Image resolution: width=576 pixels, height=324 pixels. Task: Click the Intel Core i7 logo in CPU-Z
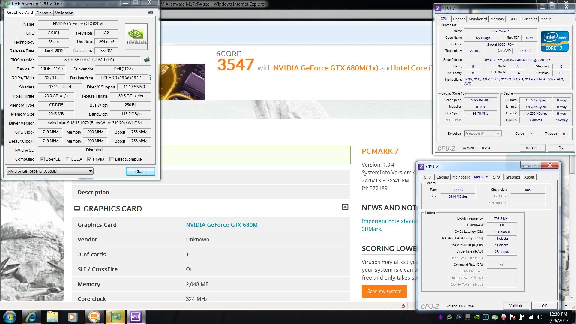(555, 41)
